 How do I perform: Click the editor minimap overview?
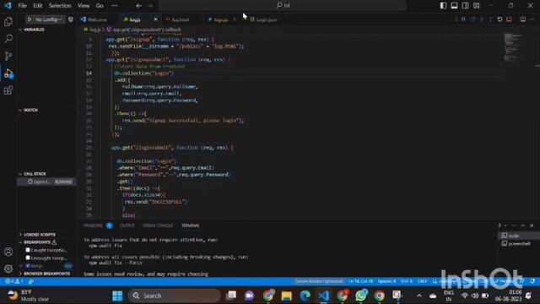(513, 47)
